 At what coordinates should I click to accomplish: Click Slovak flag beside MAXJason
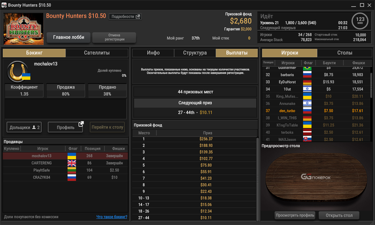coord(307,139)
